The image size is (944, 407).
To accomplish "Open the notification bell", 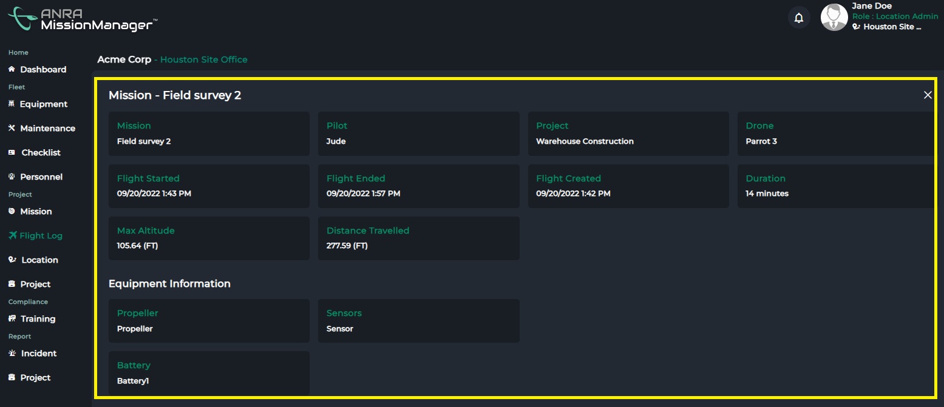I will click(x=799, y=17).
